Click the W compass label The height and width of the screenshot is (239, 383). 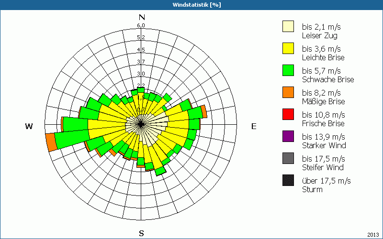point(29,126)
